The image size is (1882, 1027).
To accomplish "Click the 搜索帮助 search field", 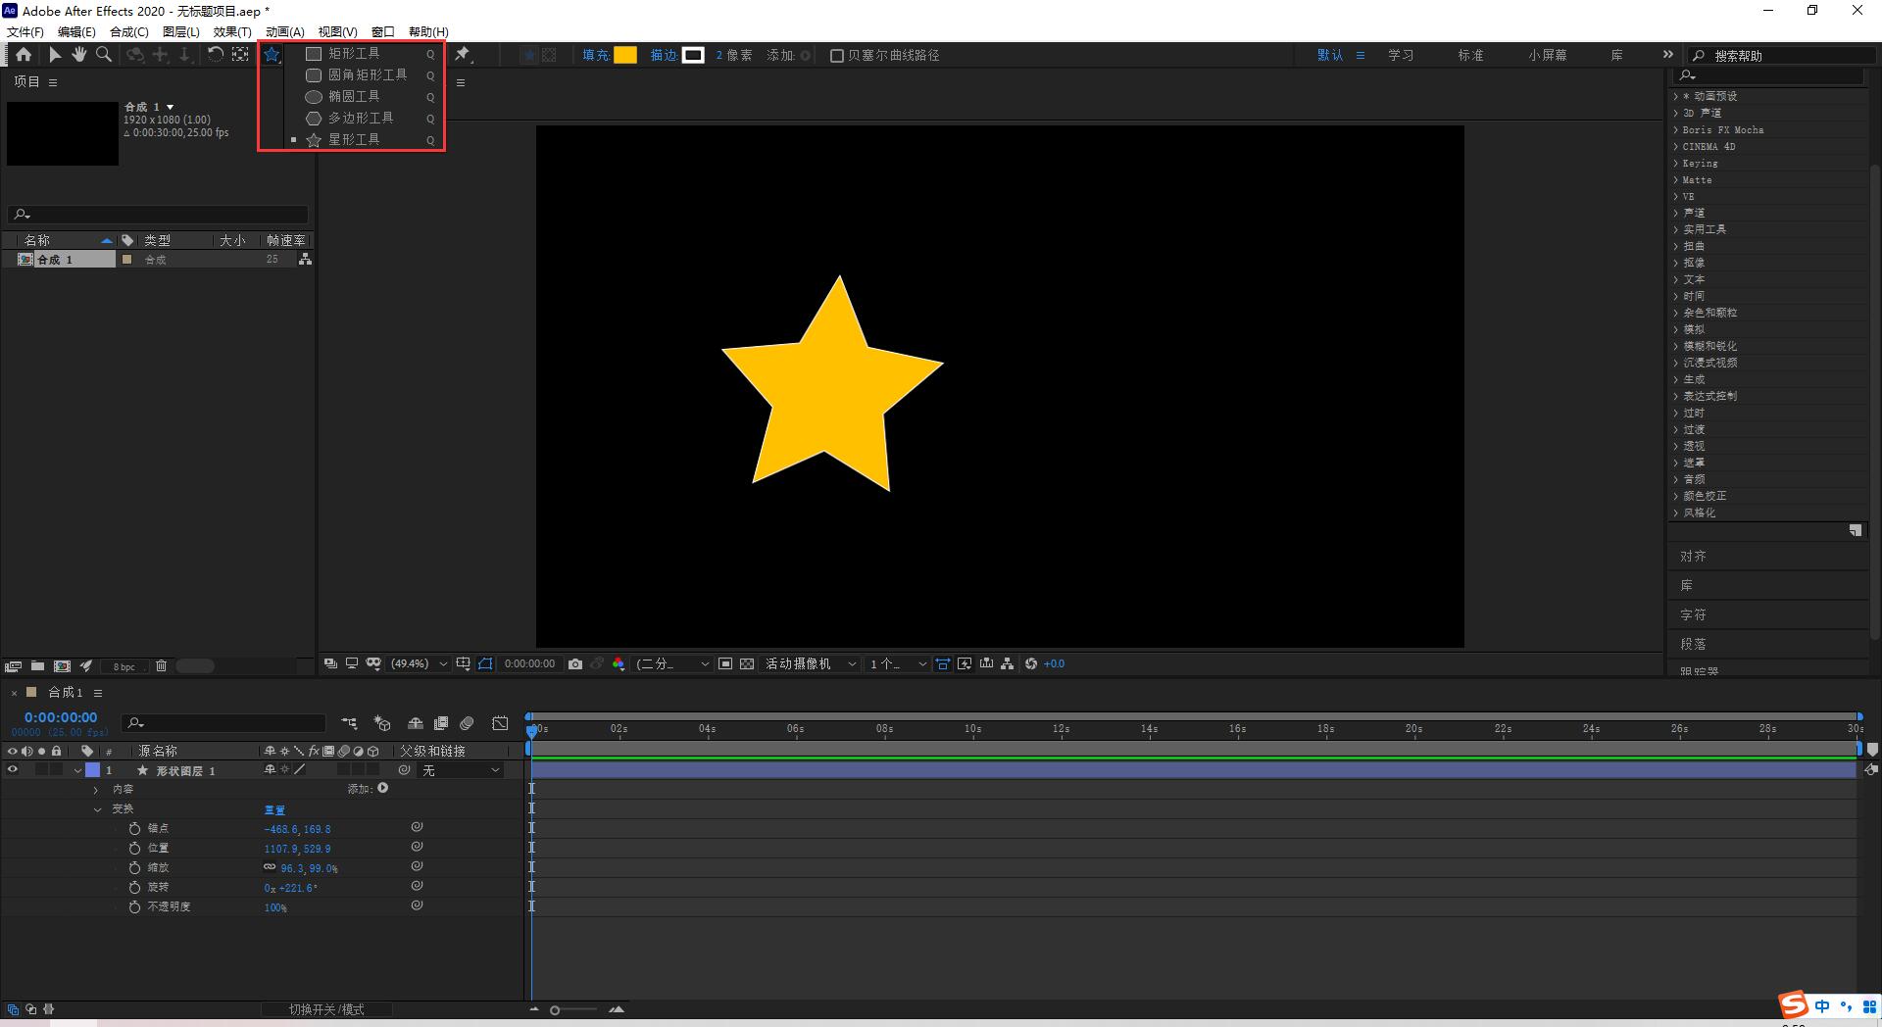I will tap(1782, 56).
